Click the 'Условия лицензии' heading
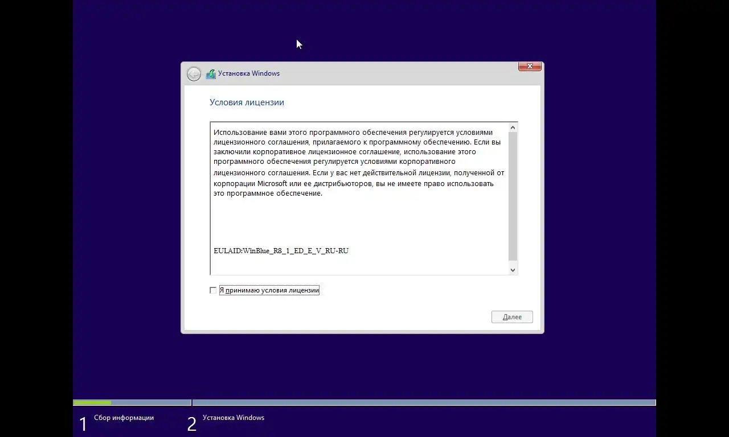The image size is (729, 437). coord(247,102)
